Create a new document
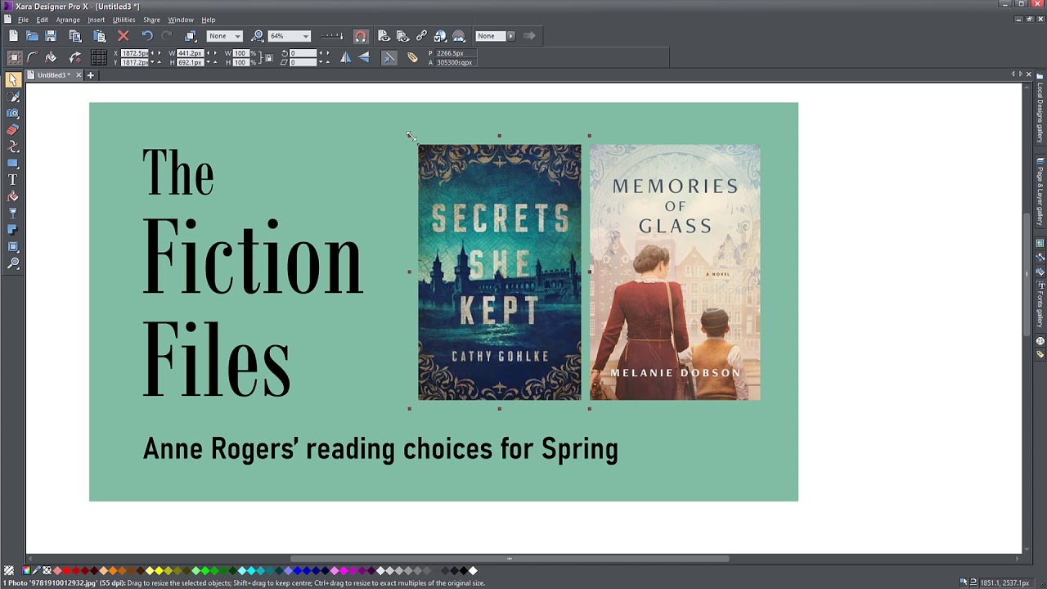1047x589 pixels. (x=13, y=36)
